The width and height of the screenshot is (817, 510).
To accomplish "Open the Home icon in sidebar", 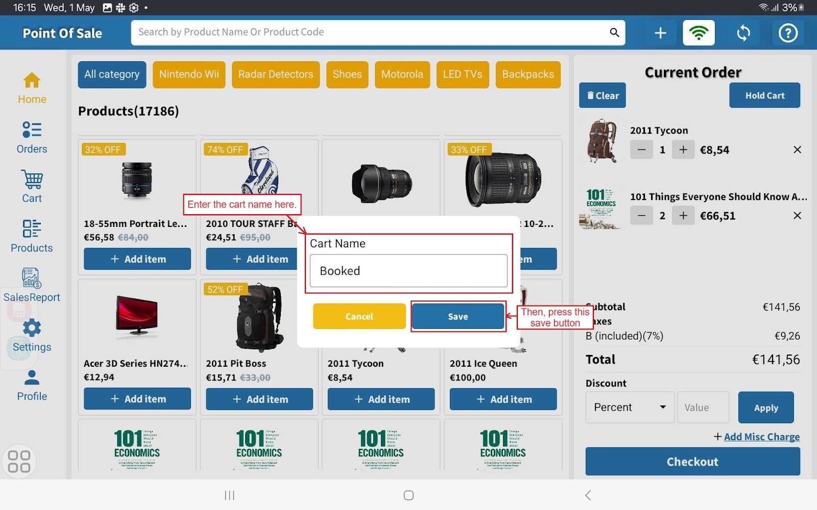I will (32, 88).
